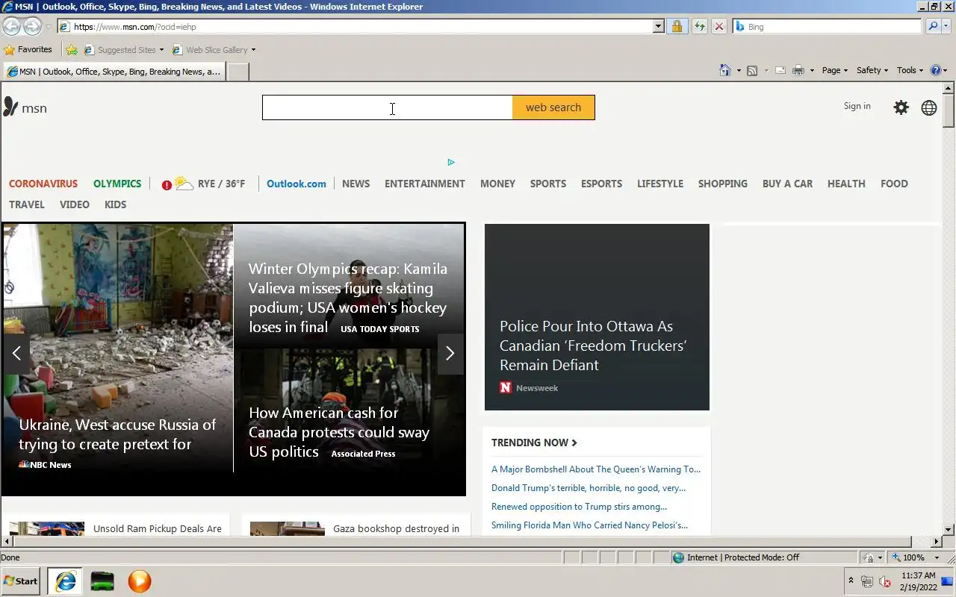
Task: Click the AdChoices triangle icon
Action: tap(451, 162)
